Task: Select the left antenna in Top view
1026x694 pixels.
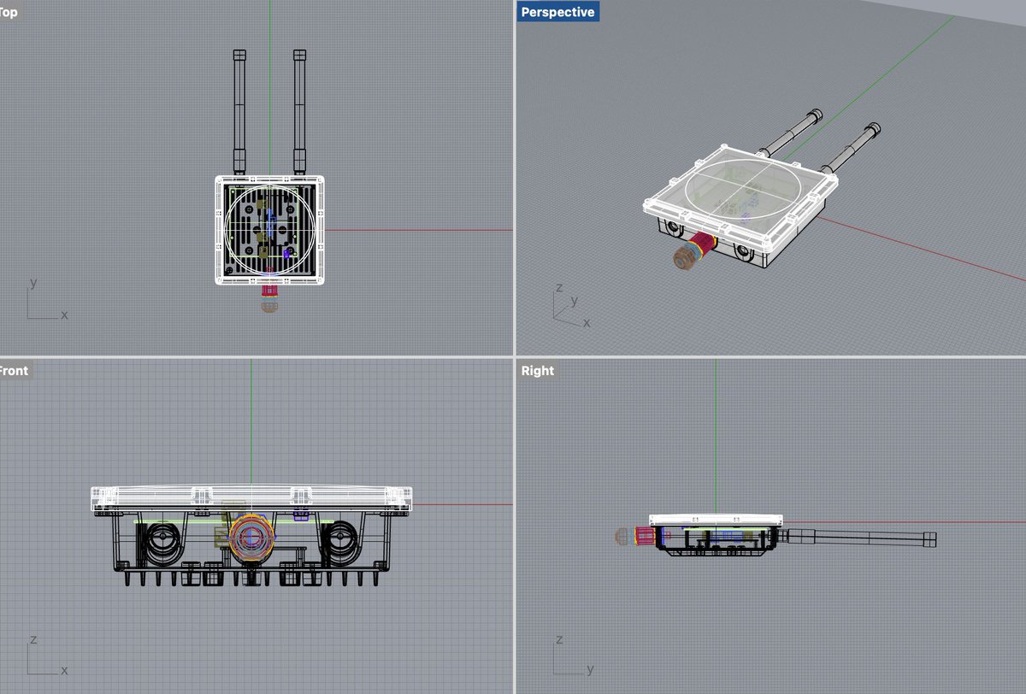Action: point(240,111)
